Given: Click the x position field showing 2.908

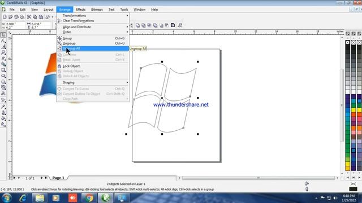Looking at the screenshot, I should [15, 24].
